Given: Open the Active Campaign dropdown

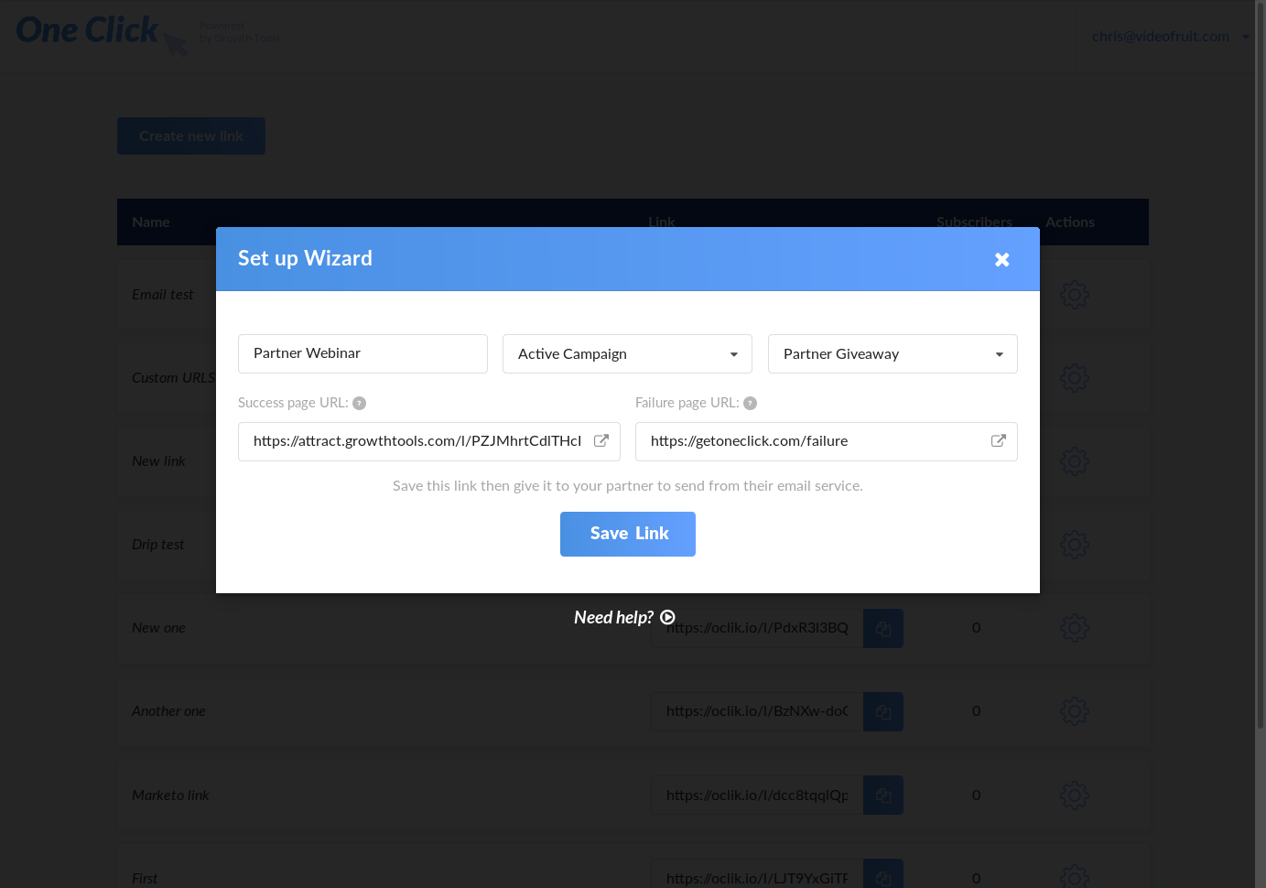Looking at the screenshot, I should [627, 354].
